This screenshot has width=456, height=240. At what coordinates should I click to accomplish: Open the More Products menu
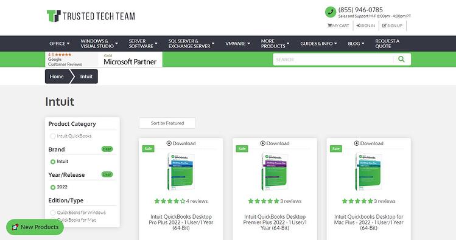click(x=275, y=44)
